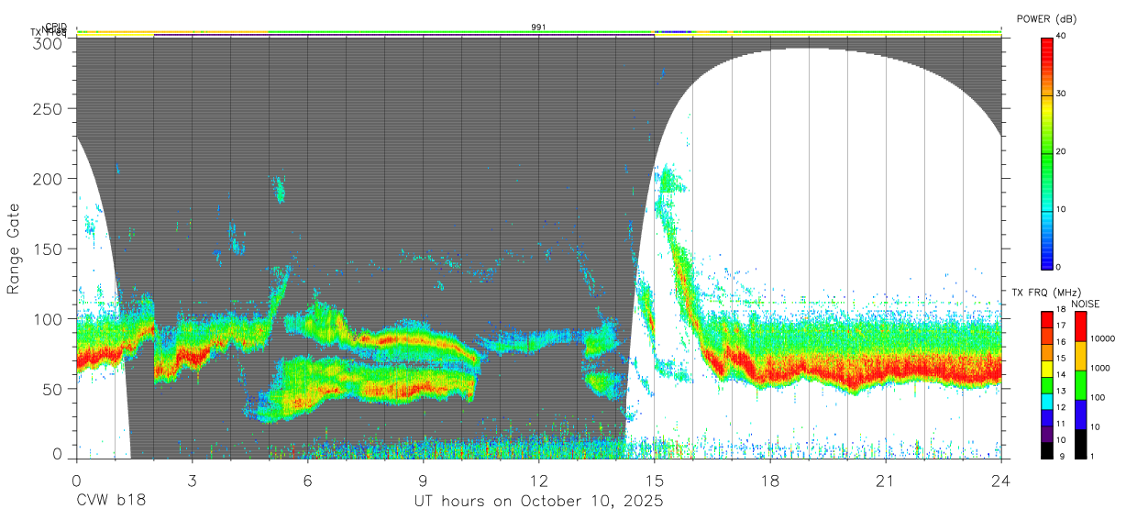Click the "991" CPID value at top
This screenshot has height=520, width=1126.
[538, 28]
